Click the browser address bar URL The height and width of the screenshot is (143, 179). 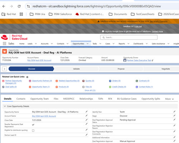(x=97, y=6)
